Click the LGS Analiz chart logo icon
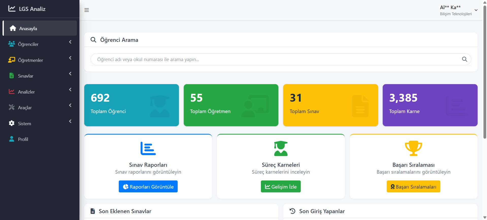Screen dimensions: 487x220 tap(12, 9)
